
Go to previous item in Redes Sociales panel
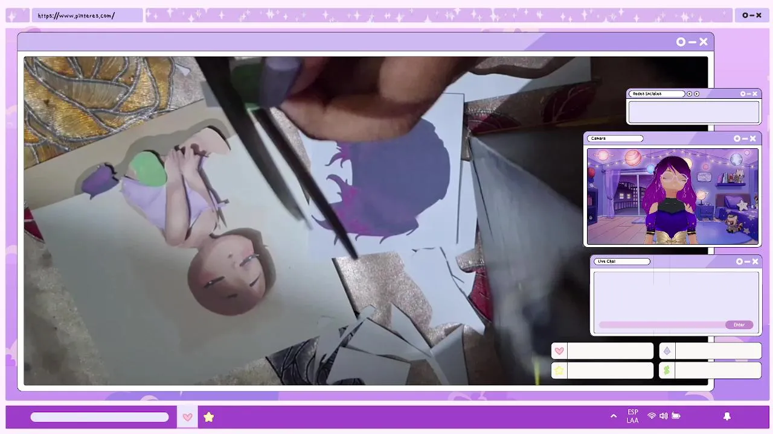(690, 94)
